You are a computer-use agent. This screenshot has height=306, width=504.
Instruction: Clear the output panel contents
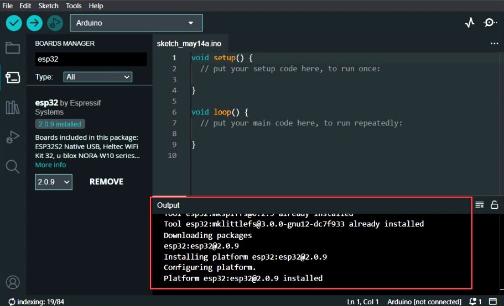pyautogui.click(x=480, y=204)
